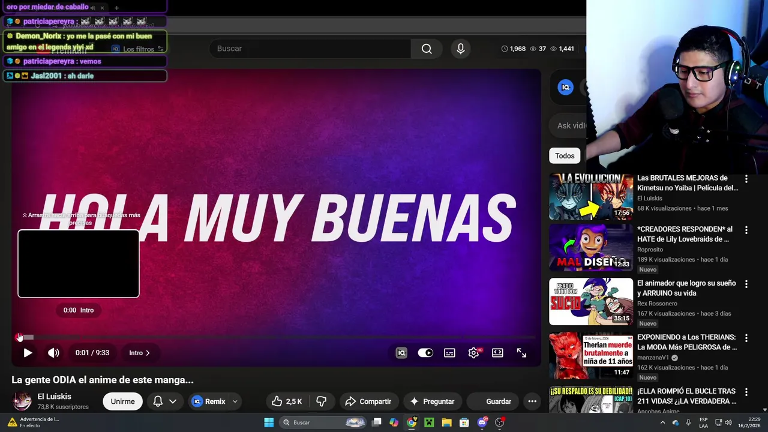Click the Roprosito channel name
This screenshot has width=768, height=432.
point(650,250)
